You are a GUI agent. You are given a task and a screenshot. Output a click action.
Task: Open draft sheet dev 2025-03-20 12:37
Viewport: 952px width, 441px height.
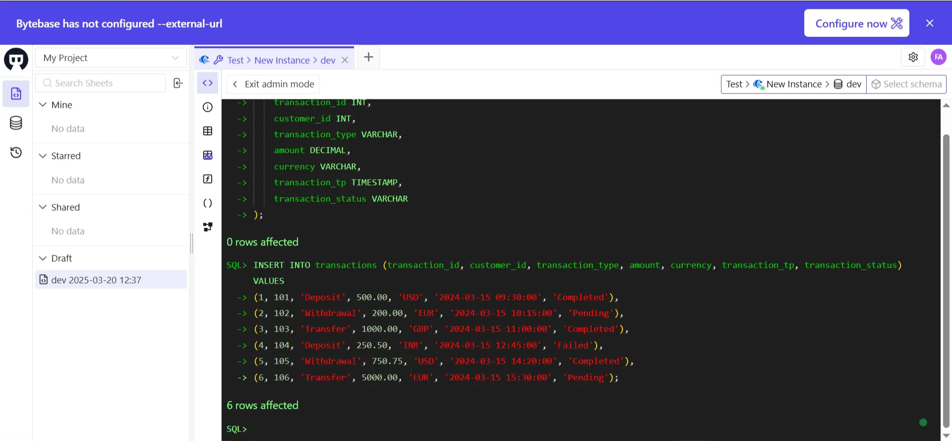point(111,280)
